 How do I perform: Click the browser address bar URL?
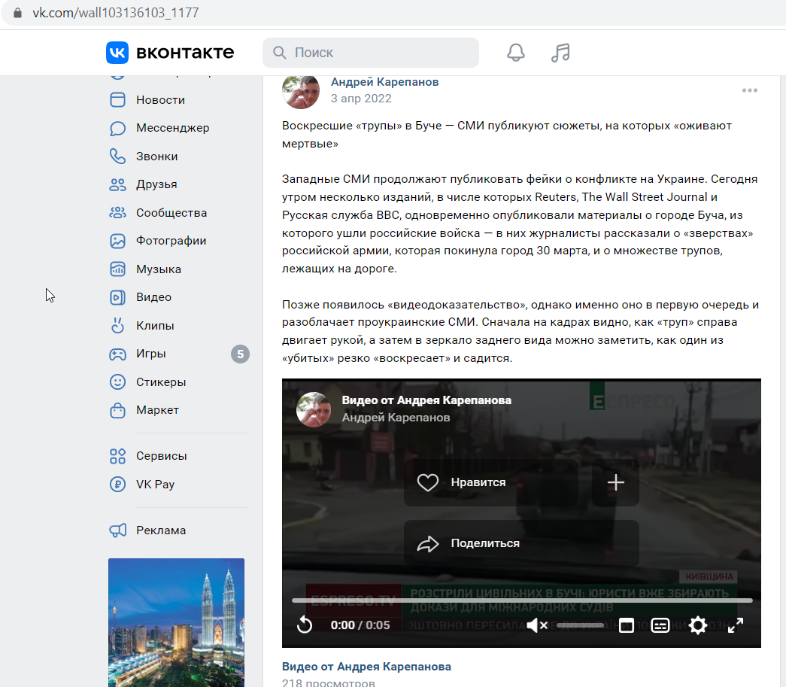tap(116, 13)
